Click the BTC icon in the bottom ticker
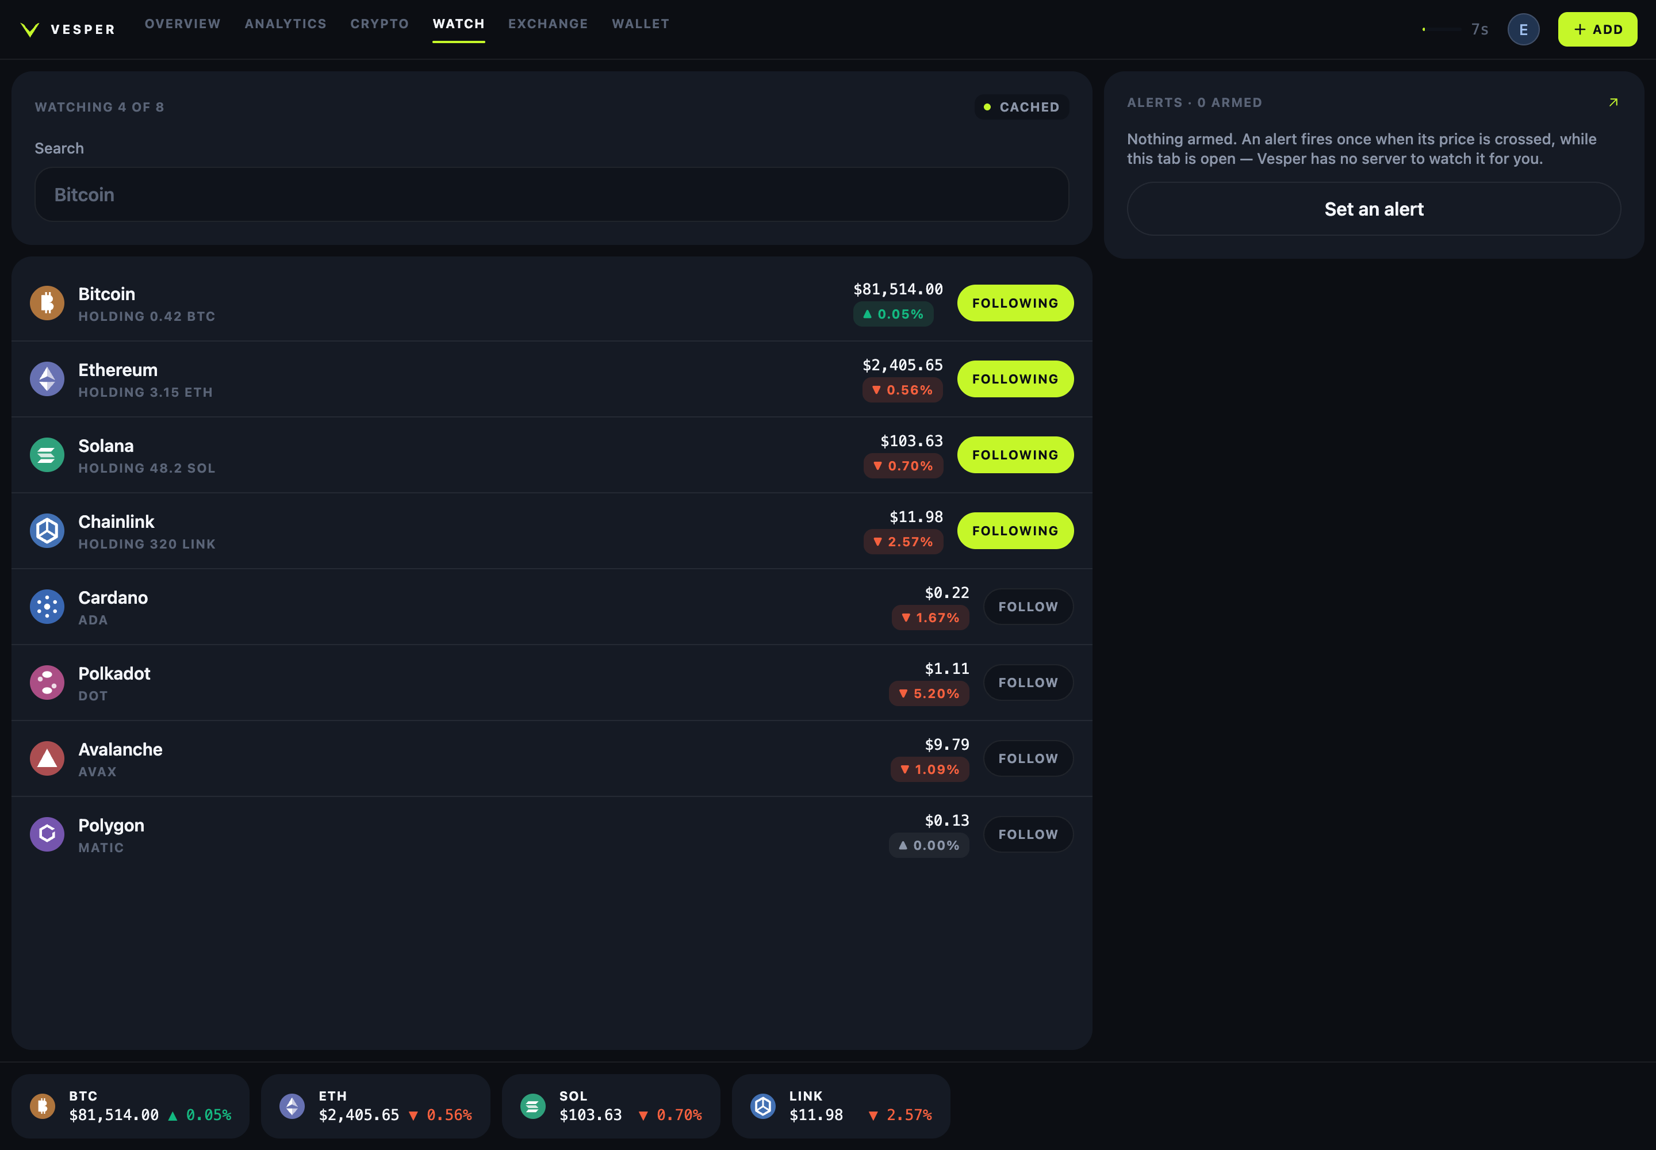This screenshot has height=1150, width=1656. point(43,1106)
